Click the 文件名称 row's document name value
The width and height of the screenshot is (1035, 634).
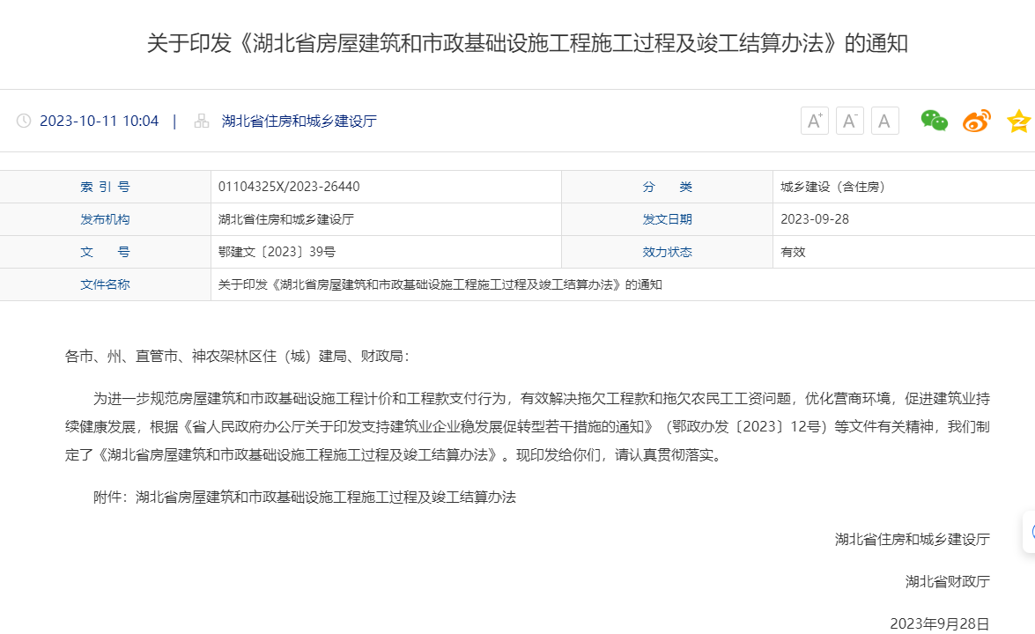pyautogui.click(x=440, y=284)
